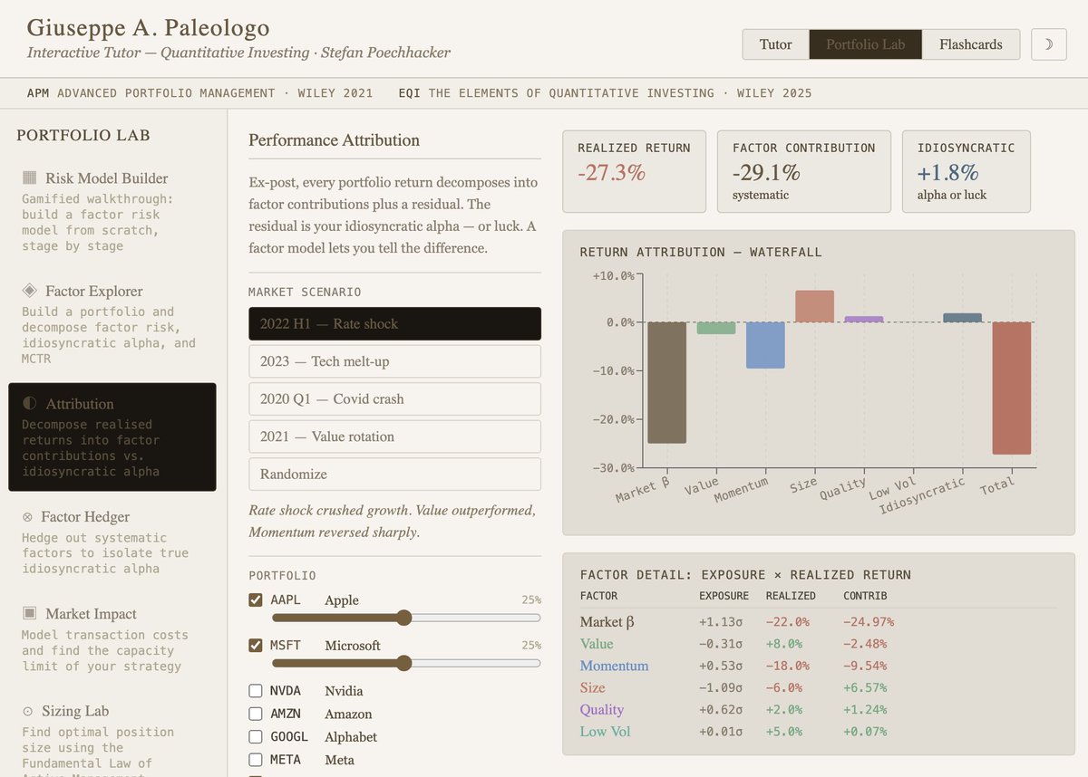This screenshot has height=777, width=1088.
Task: Click the grid icon beside Risk Model Builder
Action: point(29,177)
